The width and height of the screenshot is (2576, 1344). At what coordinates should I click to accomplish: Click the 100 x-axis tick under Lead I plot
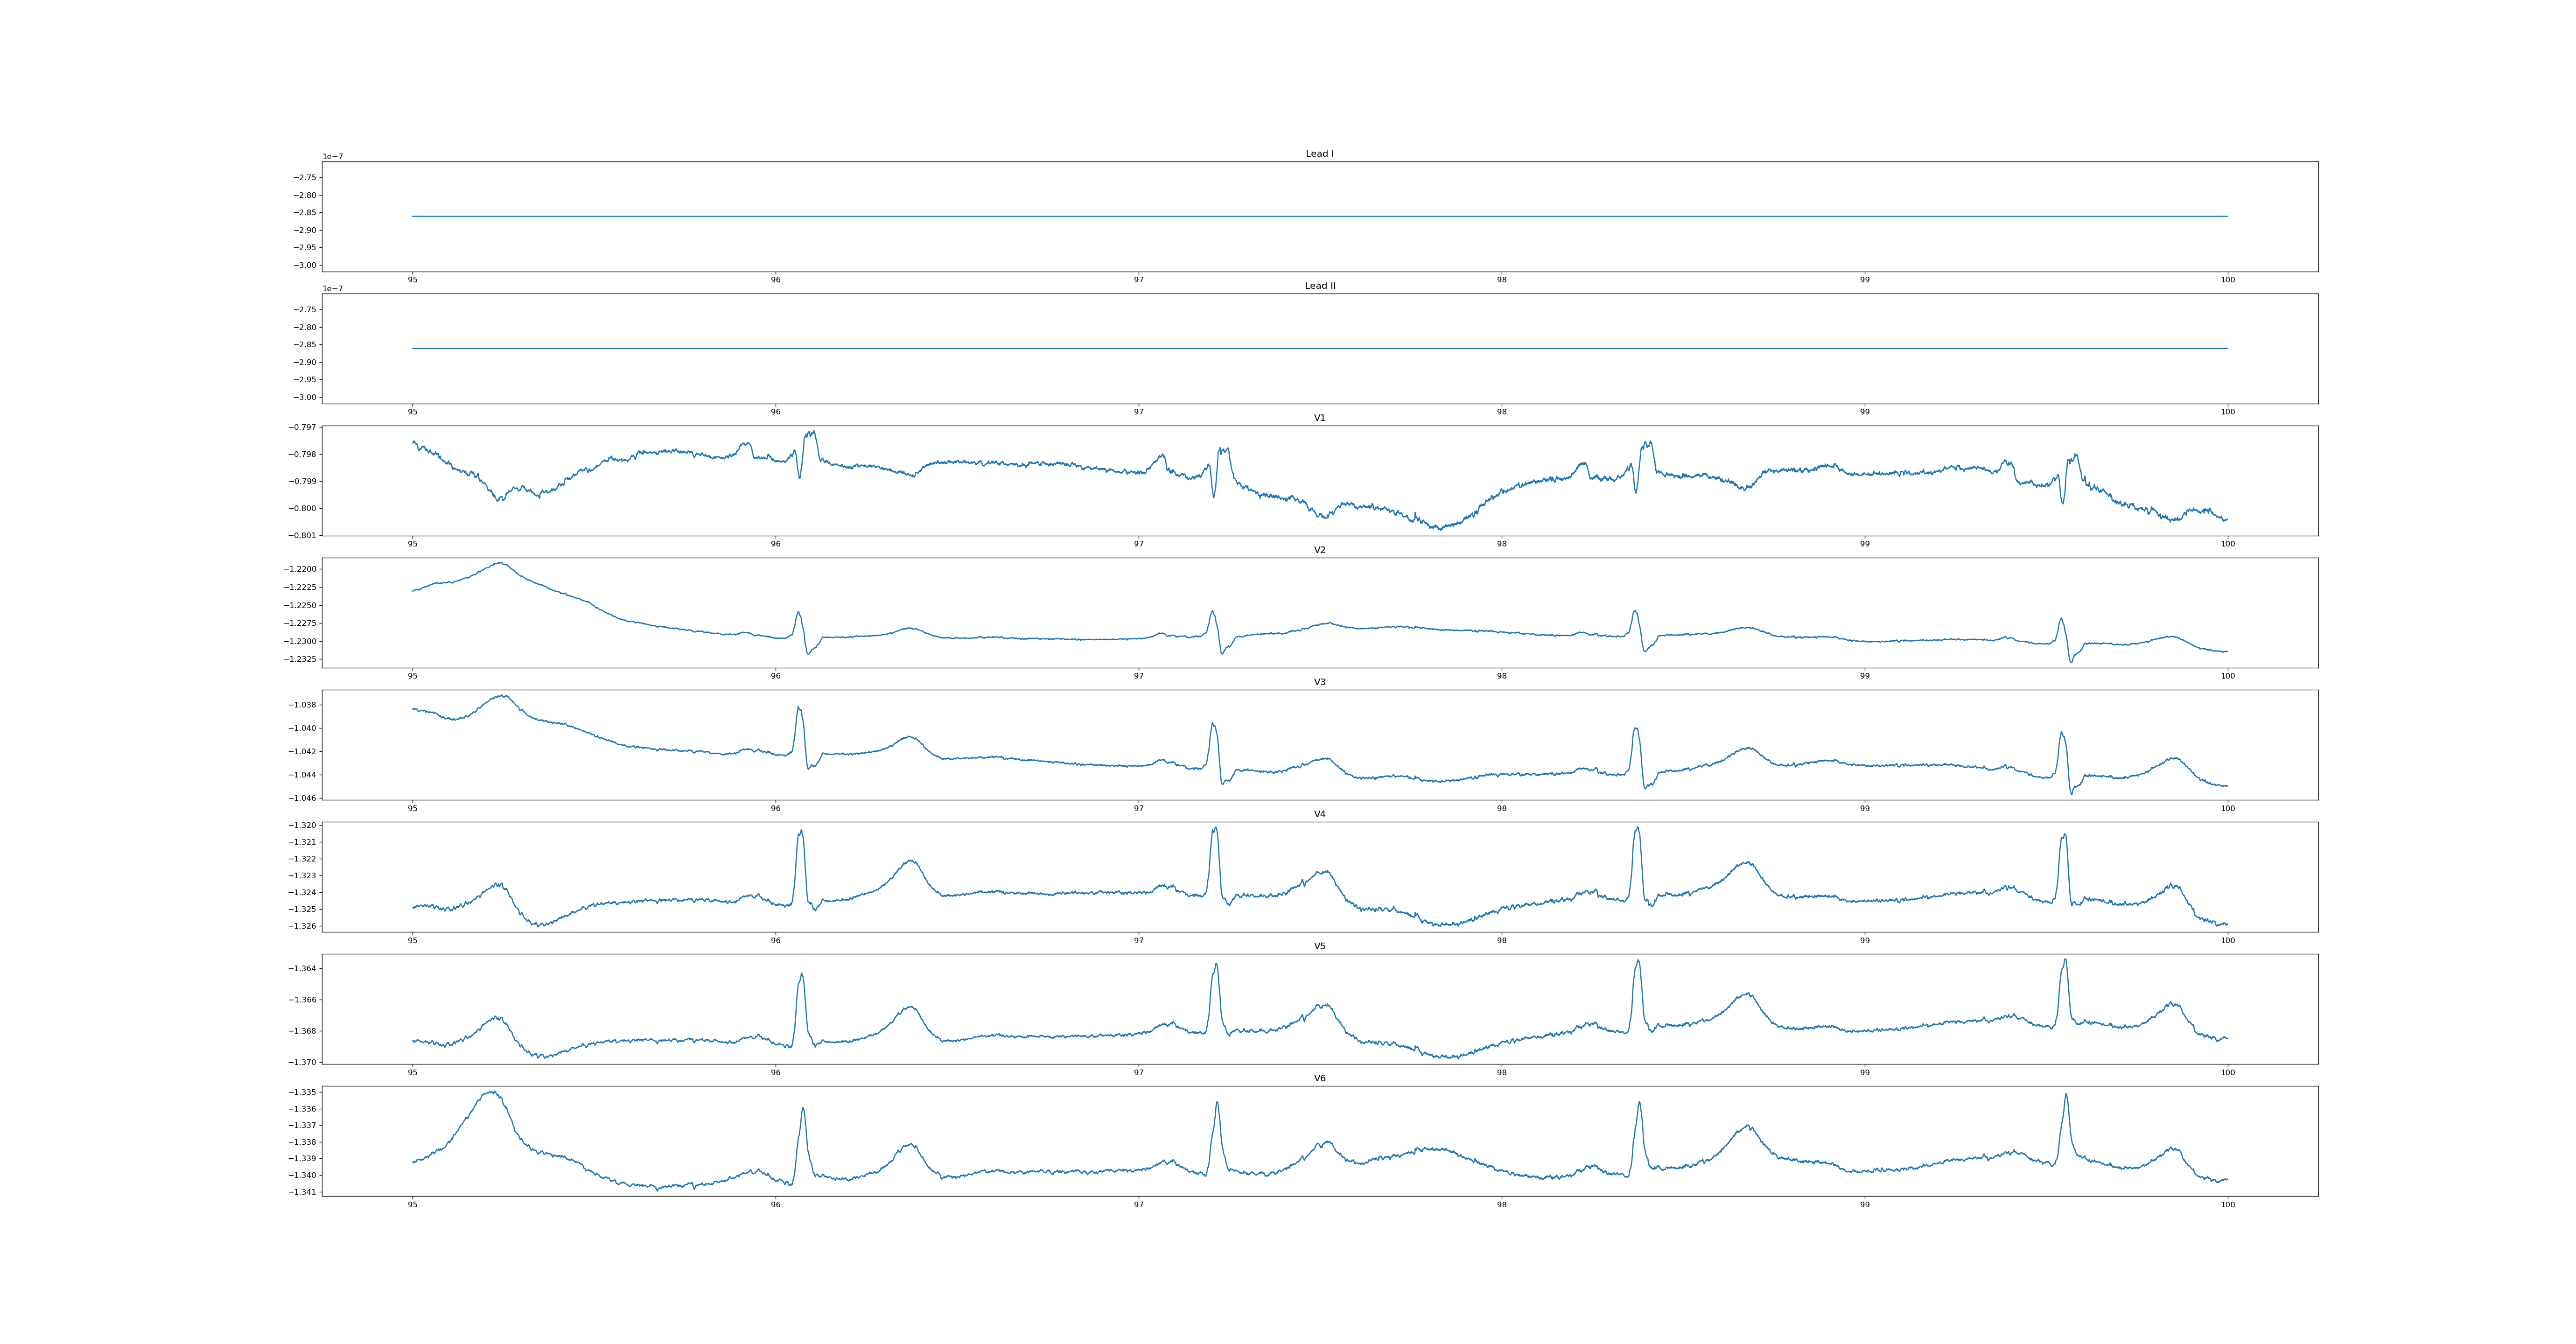(x=2227, y=280)
